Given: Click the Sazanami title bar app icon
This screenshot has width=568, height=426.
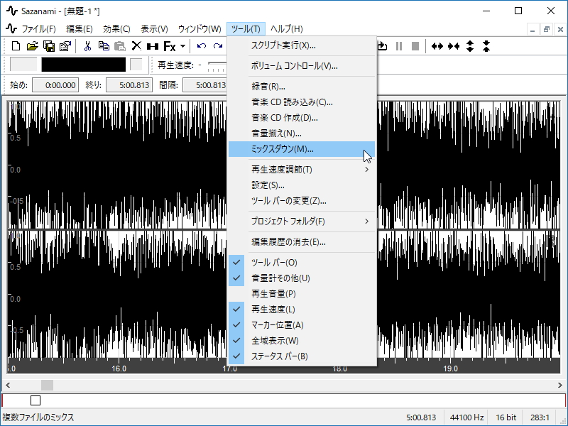Looking at the screenshot, I should tap(11, 11).
